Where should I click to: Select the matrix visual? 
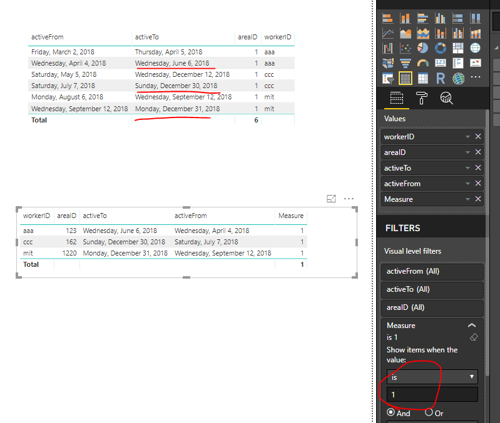(423, 78)
